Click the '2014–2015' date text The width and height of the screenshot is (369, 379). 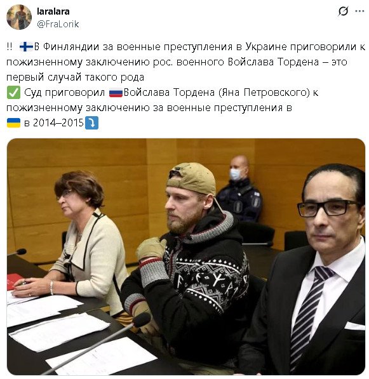(x=58, y=123)
